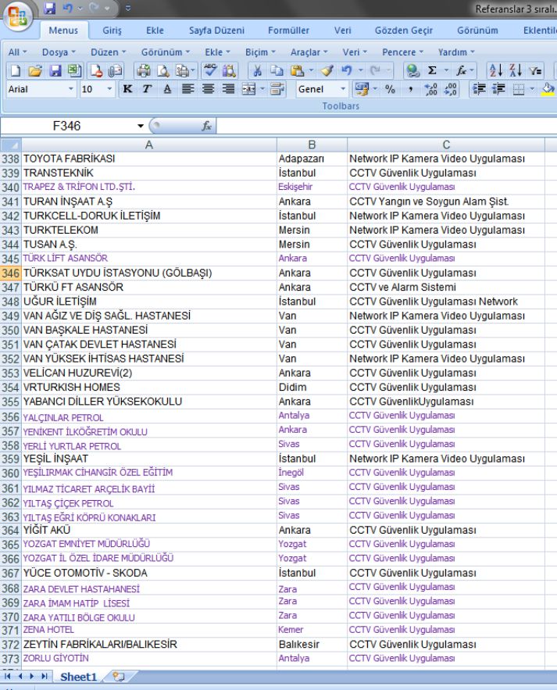The height and width of the screenshot is (690, 557).
Task: Open the Düzen dropdown menu
Action: tap(109, 52)
